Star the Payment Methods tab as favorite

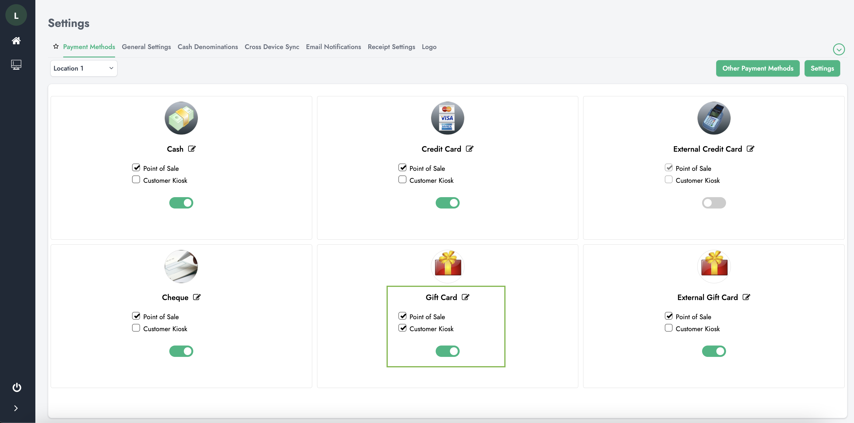[x=56, y=46]
